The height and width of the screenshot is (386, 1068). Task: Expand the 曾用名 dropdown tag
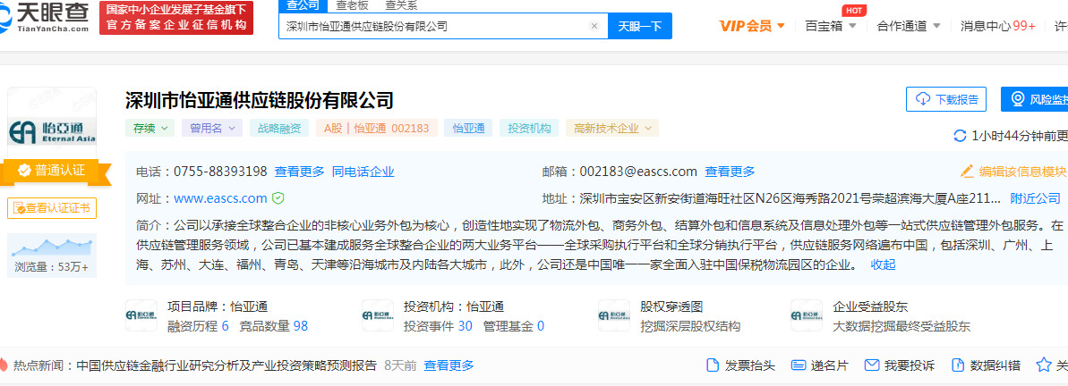(x=212, y=128)
